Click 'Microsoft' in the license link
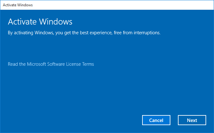The height and width of the screenshot is (133, 214). tap(36, 64)
